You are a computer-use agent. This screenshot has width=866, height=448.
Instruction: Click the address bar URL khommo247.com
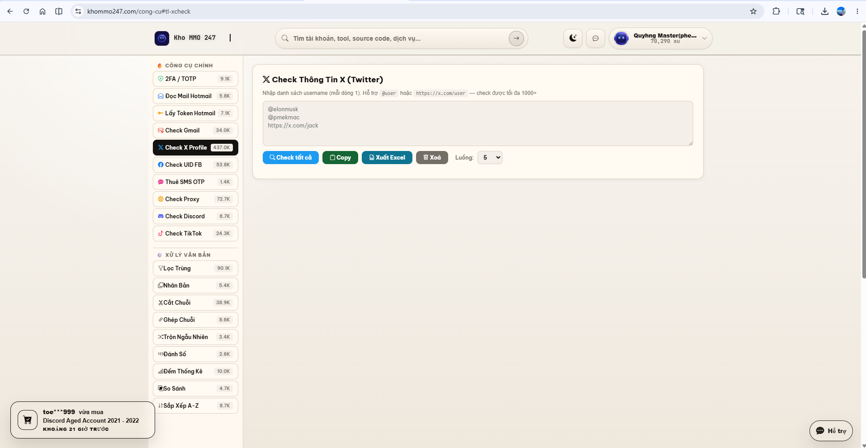(139, 11)
